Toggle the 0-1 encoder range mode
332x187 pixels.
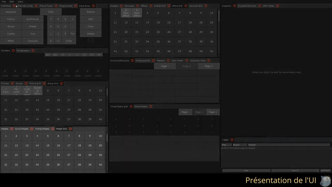[x=92, y=55]
